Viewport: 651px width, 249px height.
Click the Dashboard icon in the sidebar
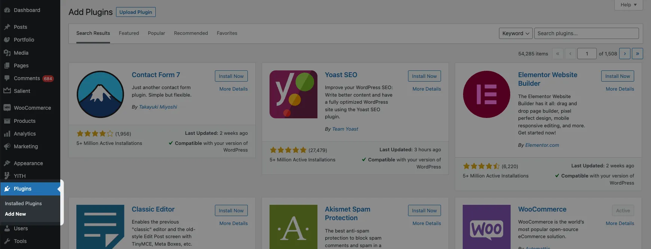[x=7, y=10]
